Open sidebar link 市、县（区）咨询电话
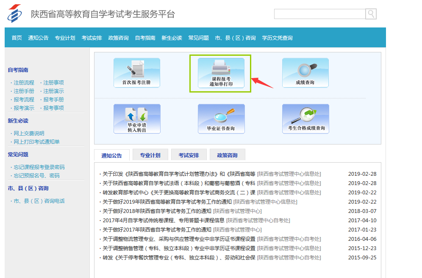Image resolution: width=422 pixels, height=278 pixels. (39, 201)
